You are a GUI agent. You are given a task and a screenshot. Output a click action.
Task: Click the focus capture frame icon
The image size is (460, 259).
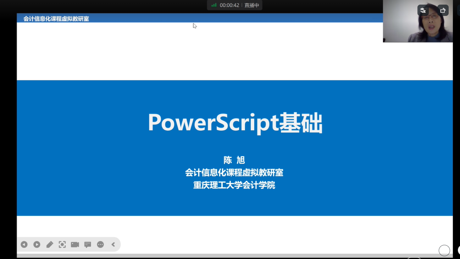[62, 244]
